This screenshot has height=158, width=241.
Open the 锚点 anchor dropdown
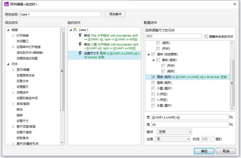pos(174,132)
